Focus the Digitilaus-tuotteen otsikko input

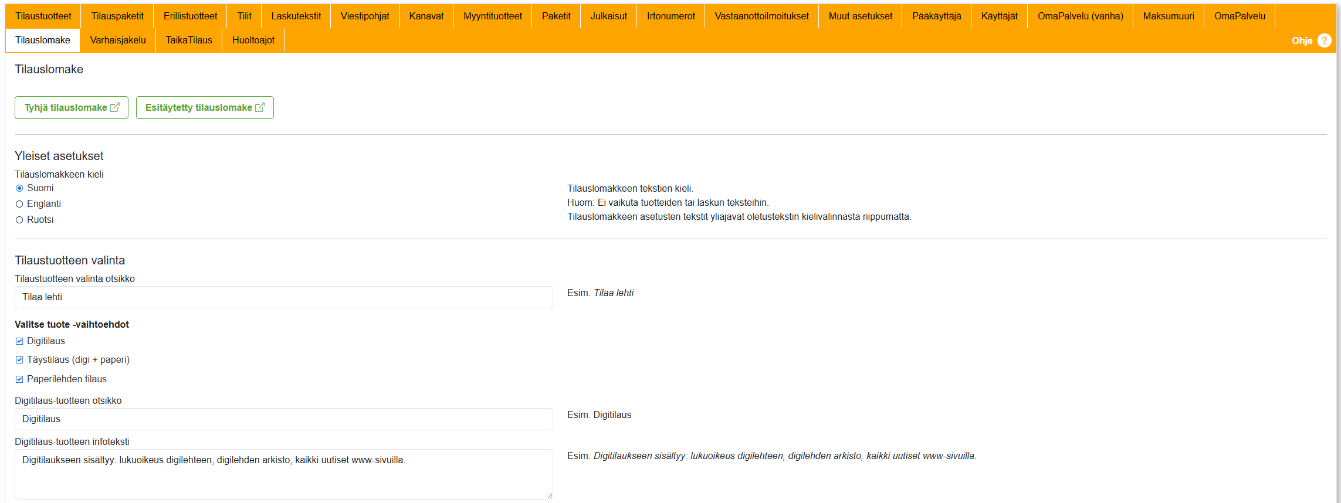(283, 419)
